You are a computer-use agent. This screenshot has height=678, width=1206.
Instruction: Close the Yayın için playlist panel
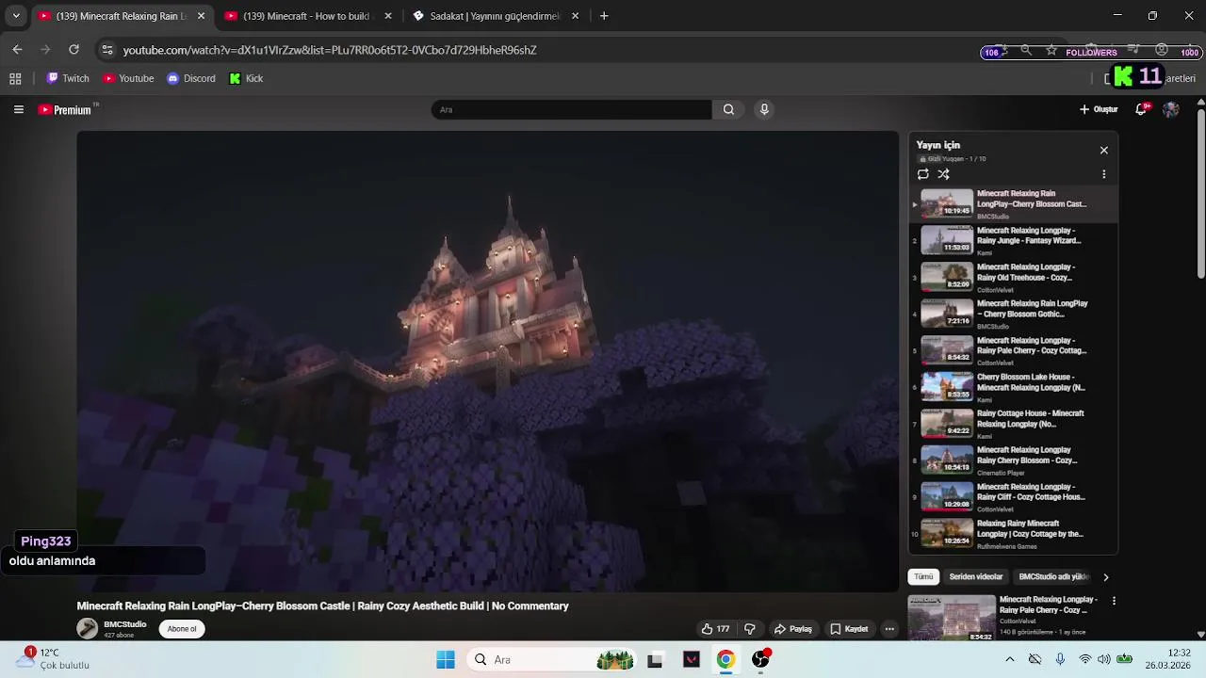click(1104, 150)
